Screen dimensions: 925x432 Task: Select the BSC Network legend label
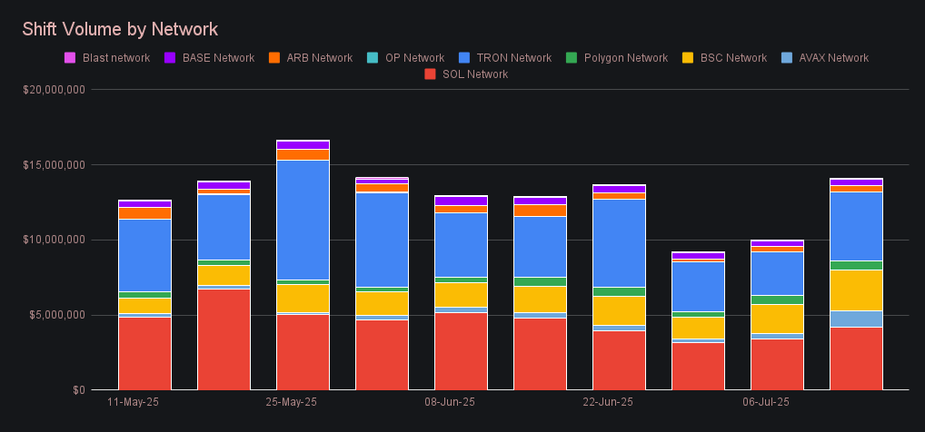pyautogui.click(x=733, y=58)
